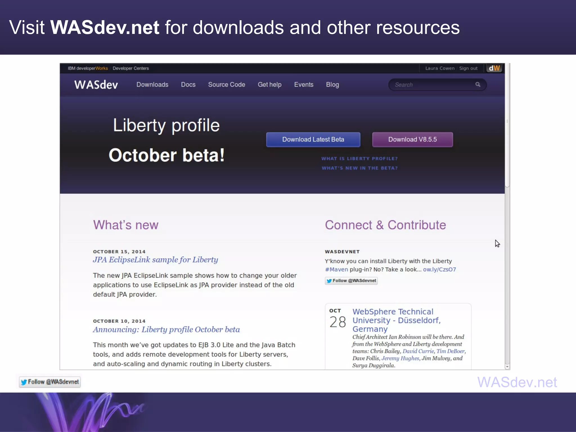
Task: Click the OCT 28 event date
Action: coord(337,319)
